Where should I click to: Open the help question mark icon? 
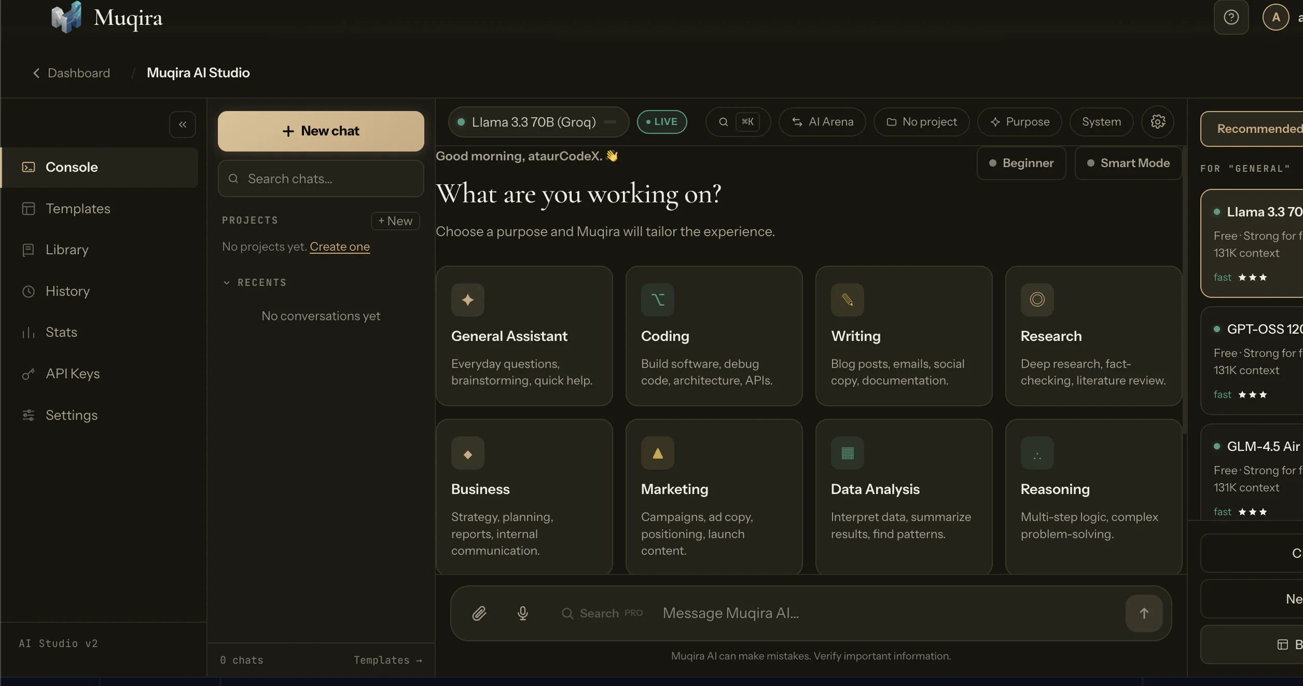(1231, 18)
